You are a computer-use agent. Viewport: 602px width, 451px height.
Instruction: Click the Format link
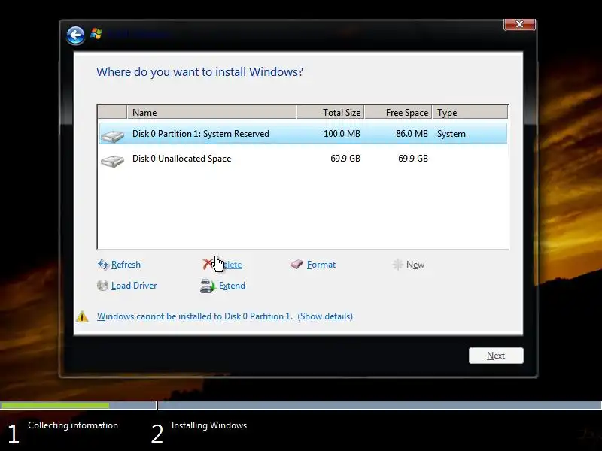coord(321,265)
